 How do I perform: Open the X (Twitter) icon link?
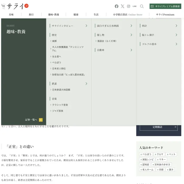point(122,6)
